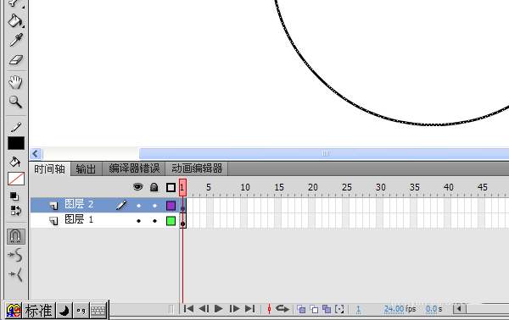The height and width of the screenshot is (320, 509).
Task: Toggle Snap to Objects magnet
Action: [x=16, y=236]
